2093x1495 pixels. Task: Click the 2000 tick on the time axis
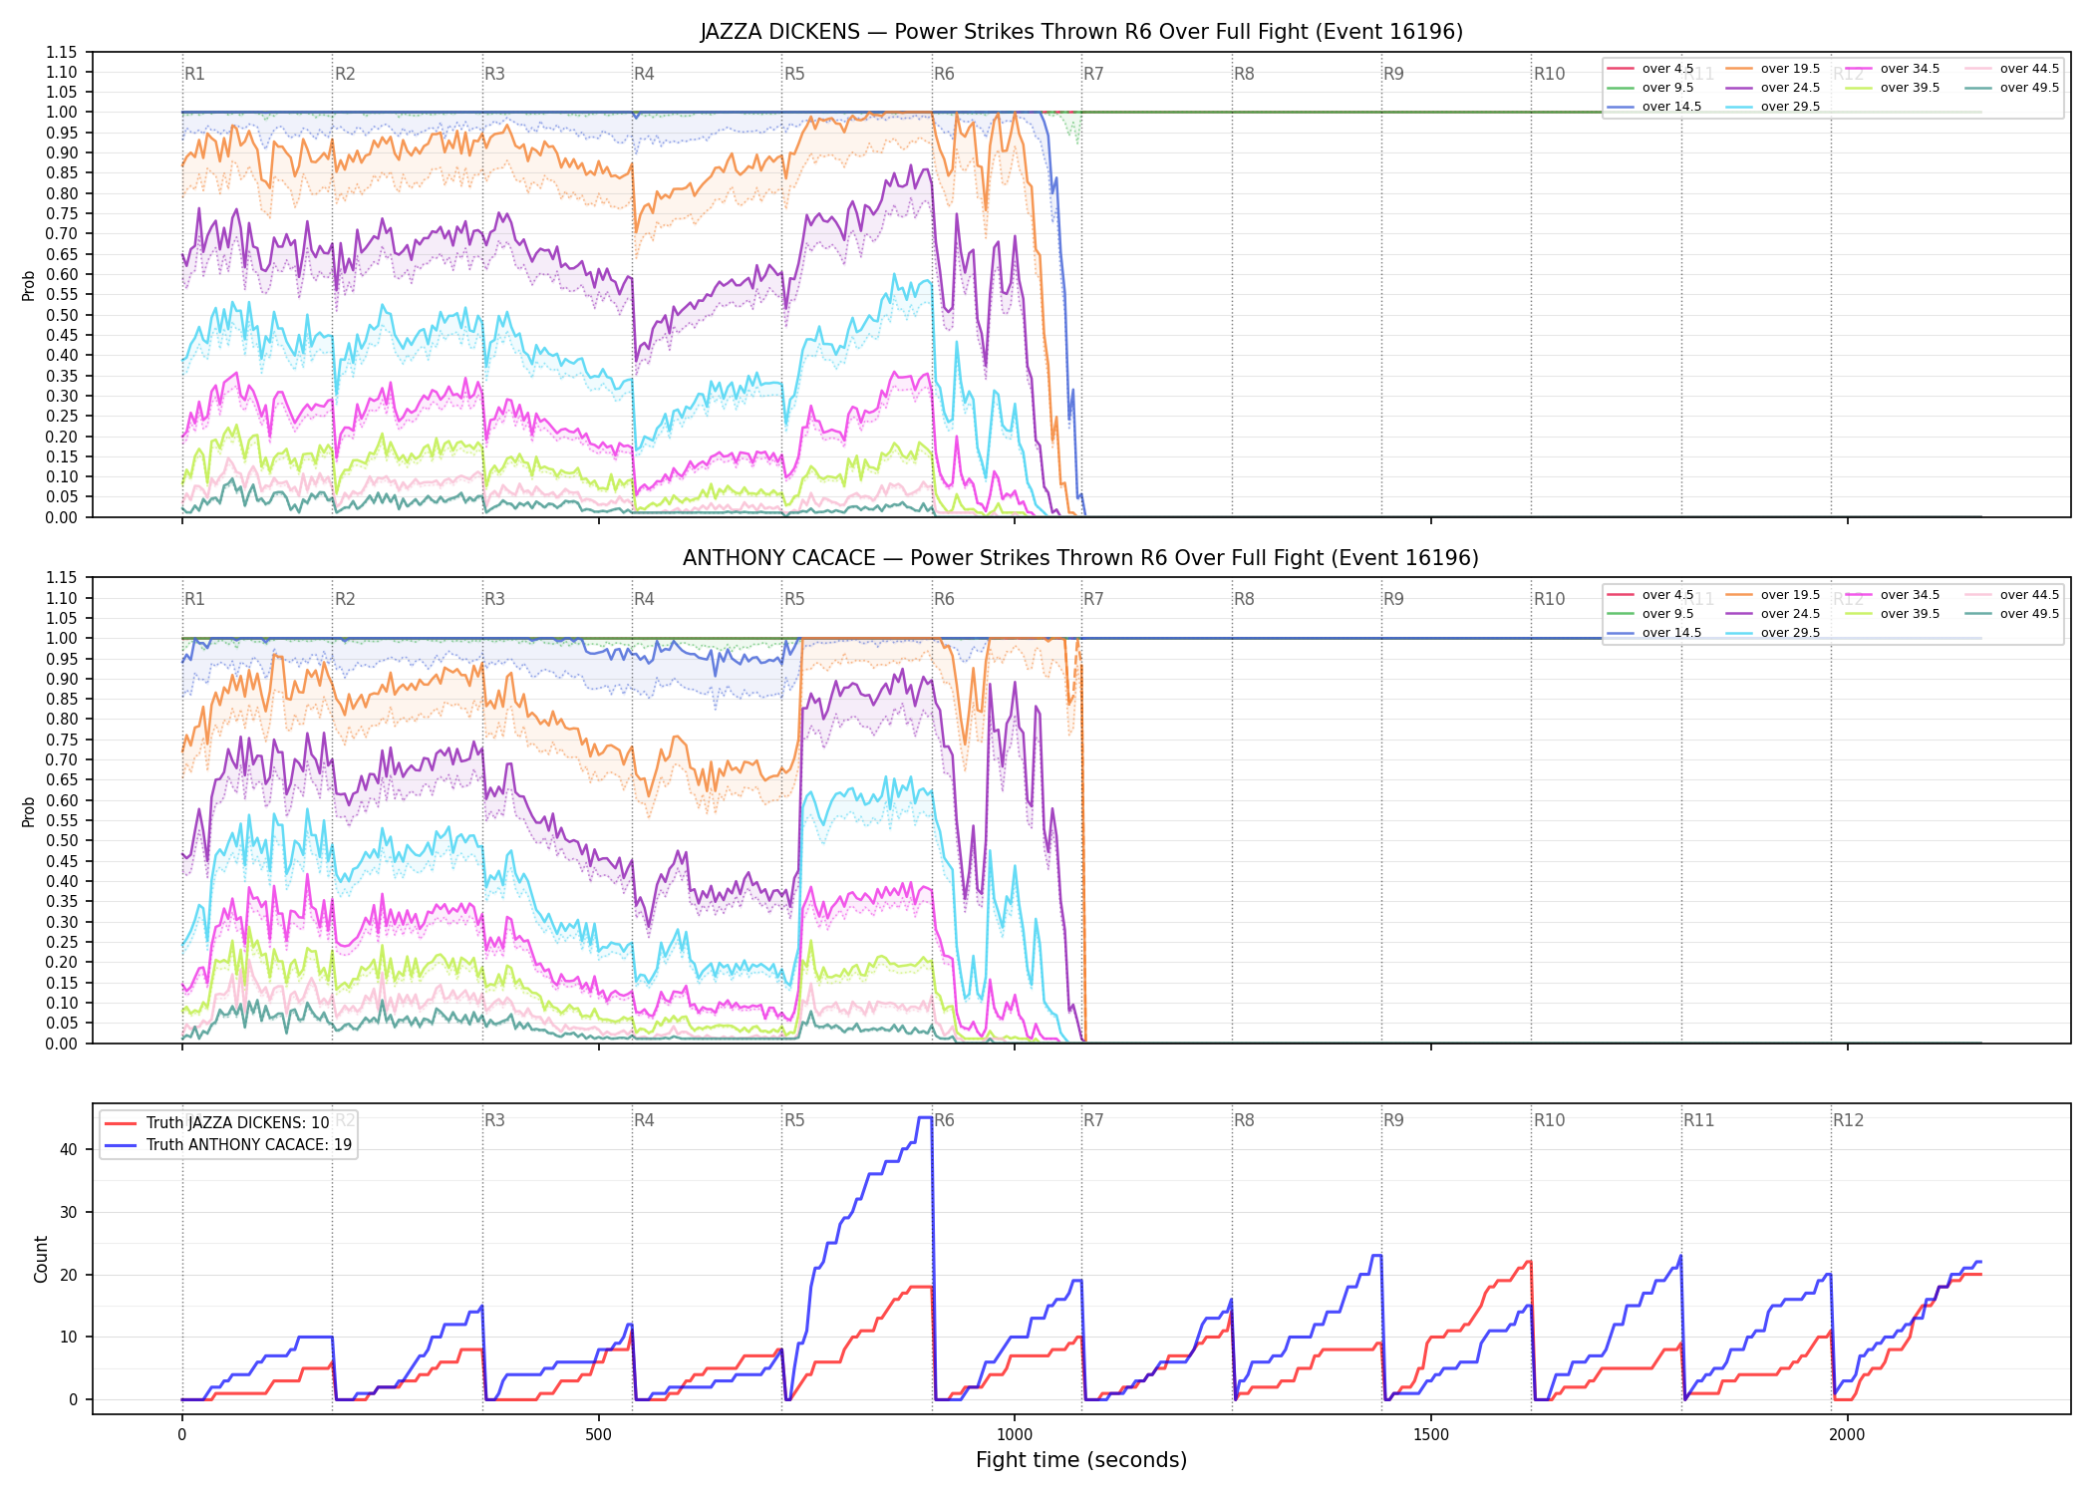coord(1847,1435)
